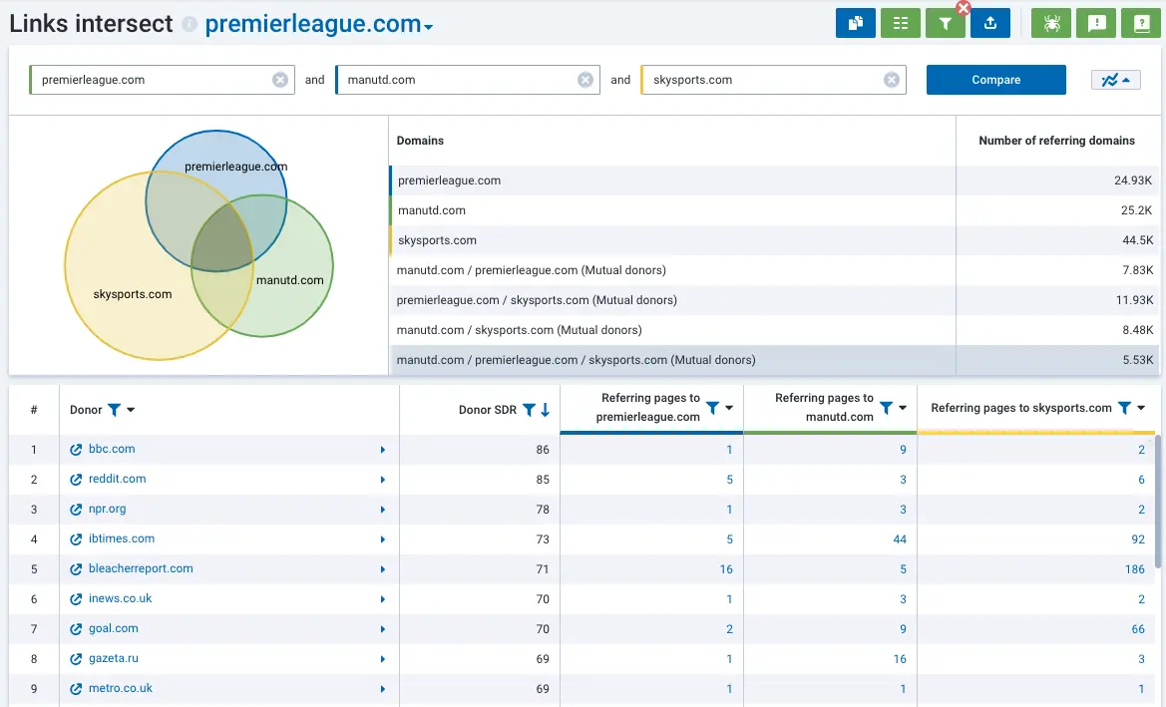
Task: Open the bug report spider icon
Action: click(1051, 24)
